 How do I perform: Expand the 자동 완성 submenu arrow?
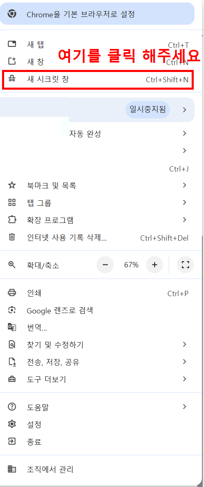tap(185, 134)
